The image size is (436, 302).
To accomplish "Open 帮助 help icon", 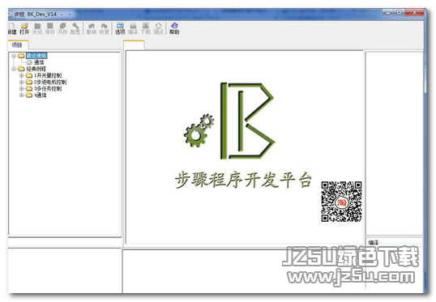I will point(174,29).
